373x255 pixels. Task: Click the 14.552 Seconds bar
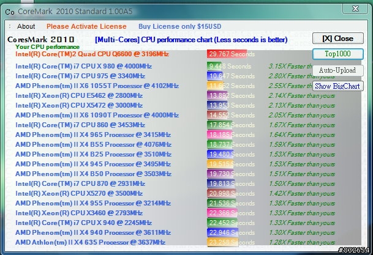coord(217,115)
